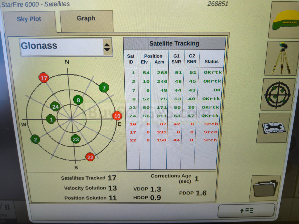299x224 pixels.
Task: Click red satellite 22 marker
Action: 90,157
